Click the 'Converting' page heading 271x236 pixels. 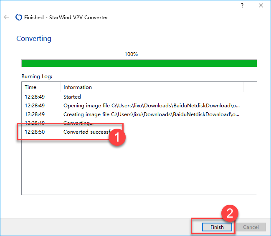[x=34, y=38]
